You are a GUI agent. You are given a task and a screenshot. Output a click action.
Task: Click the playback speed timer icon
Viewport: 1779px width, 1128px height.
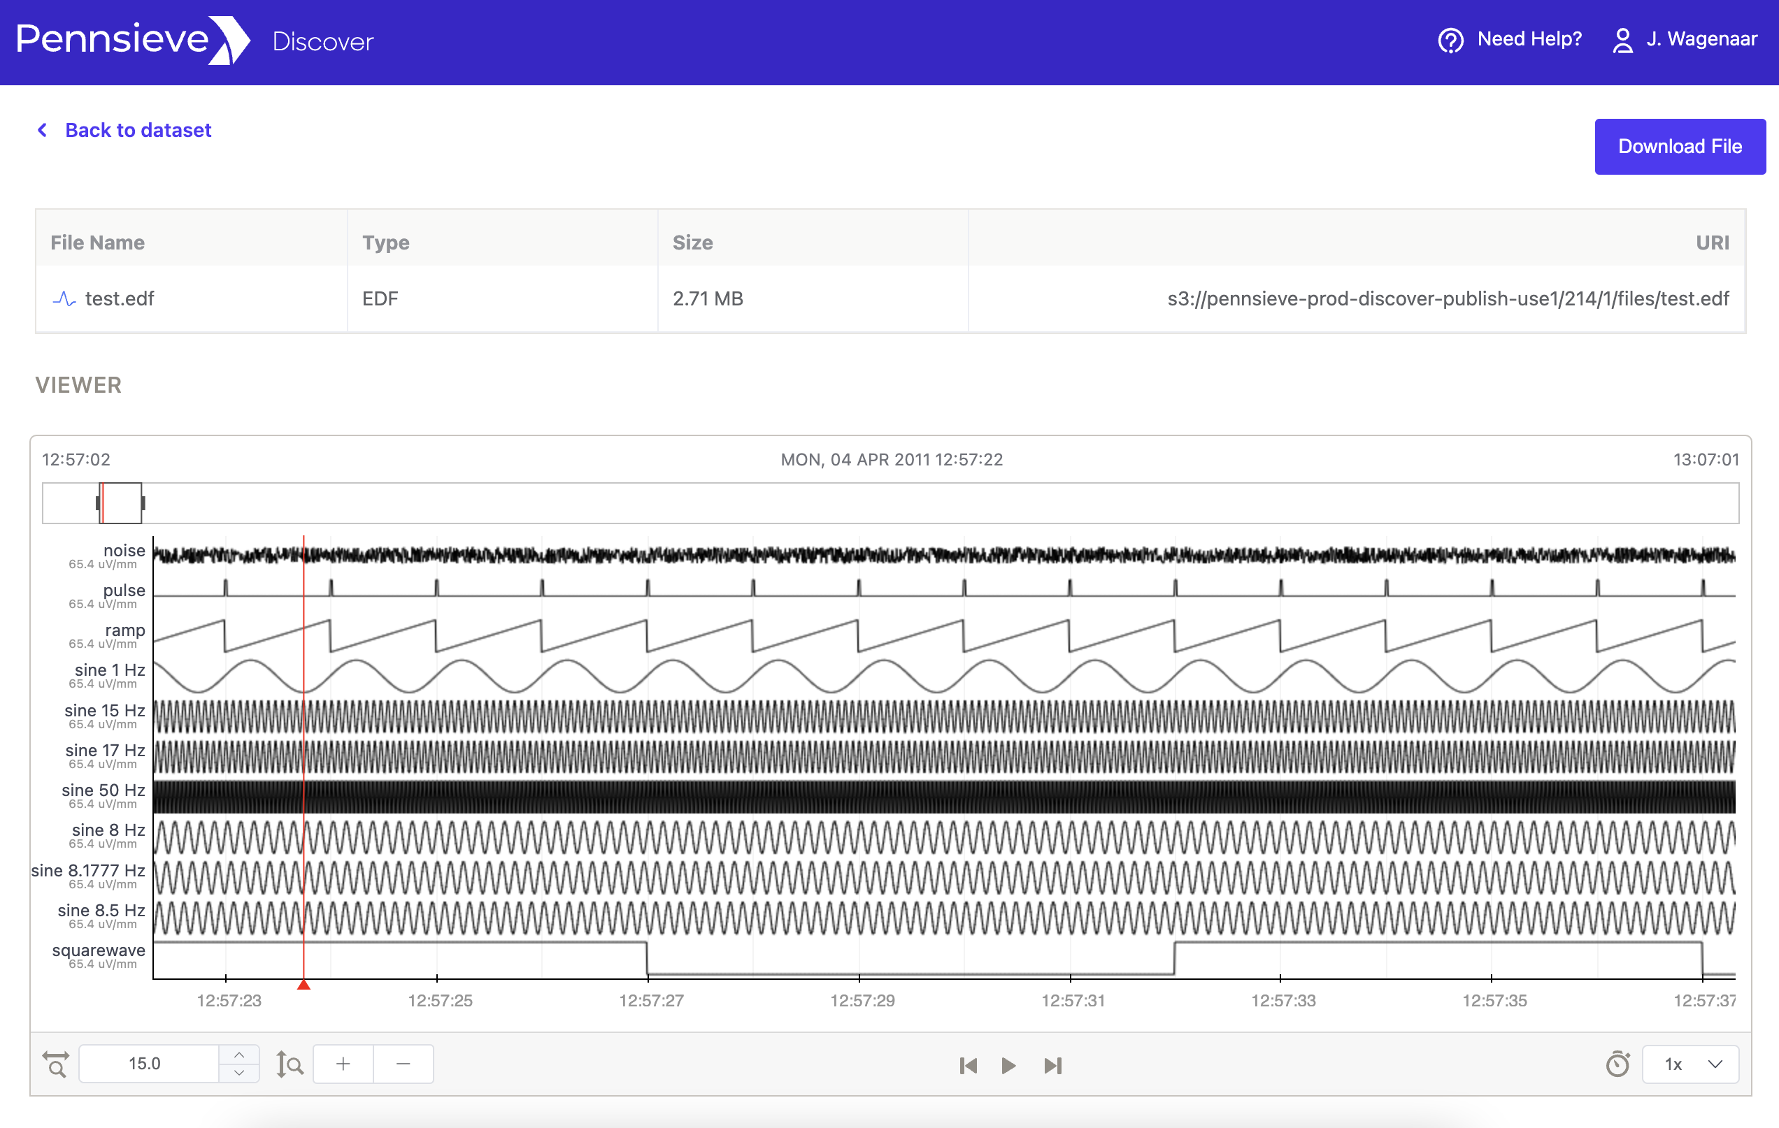click(x=1617, y=1064)
